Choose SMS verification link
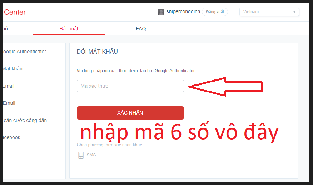313x185 pixels. tap(91, 155)
